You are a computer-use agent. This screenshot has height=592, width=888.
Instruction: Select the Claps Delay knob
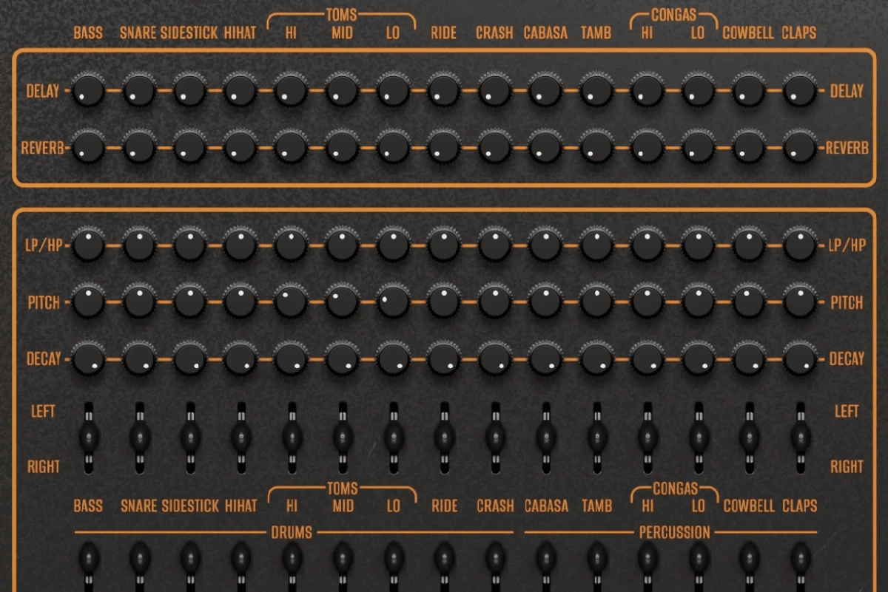(799, 91)
